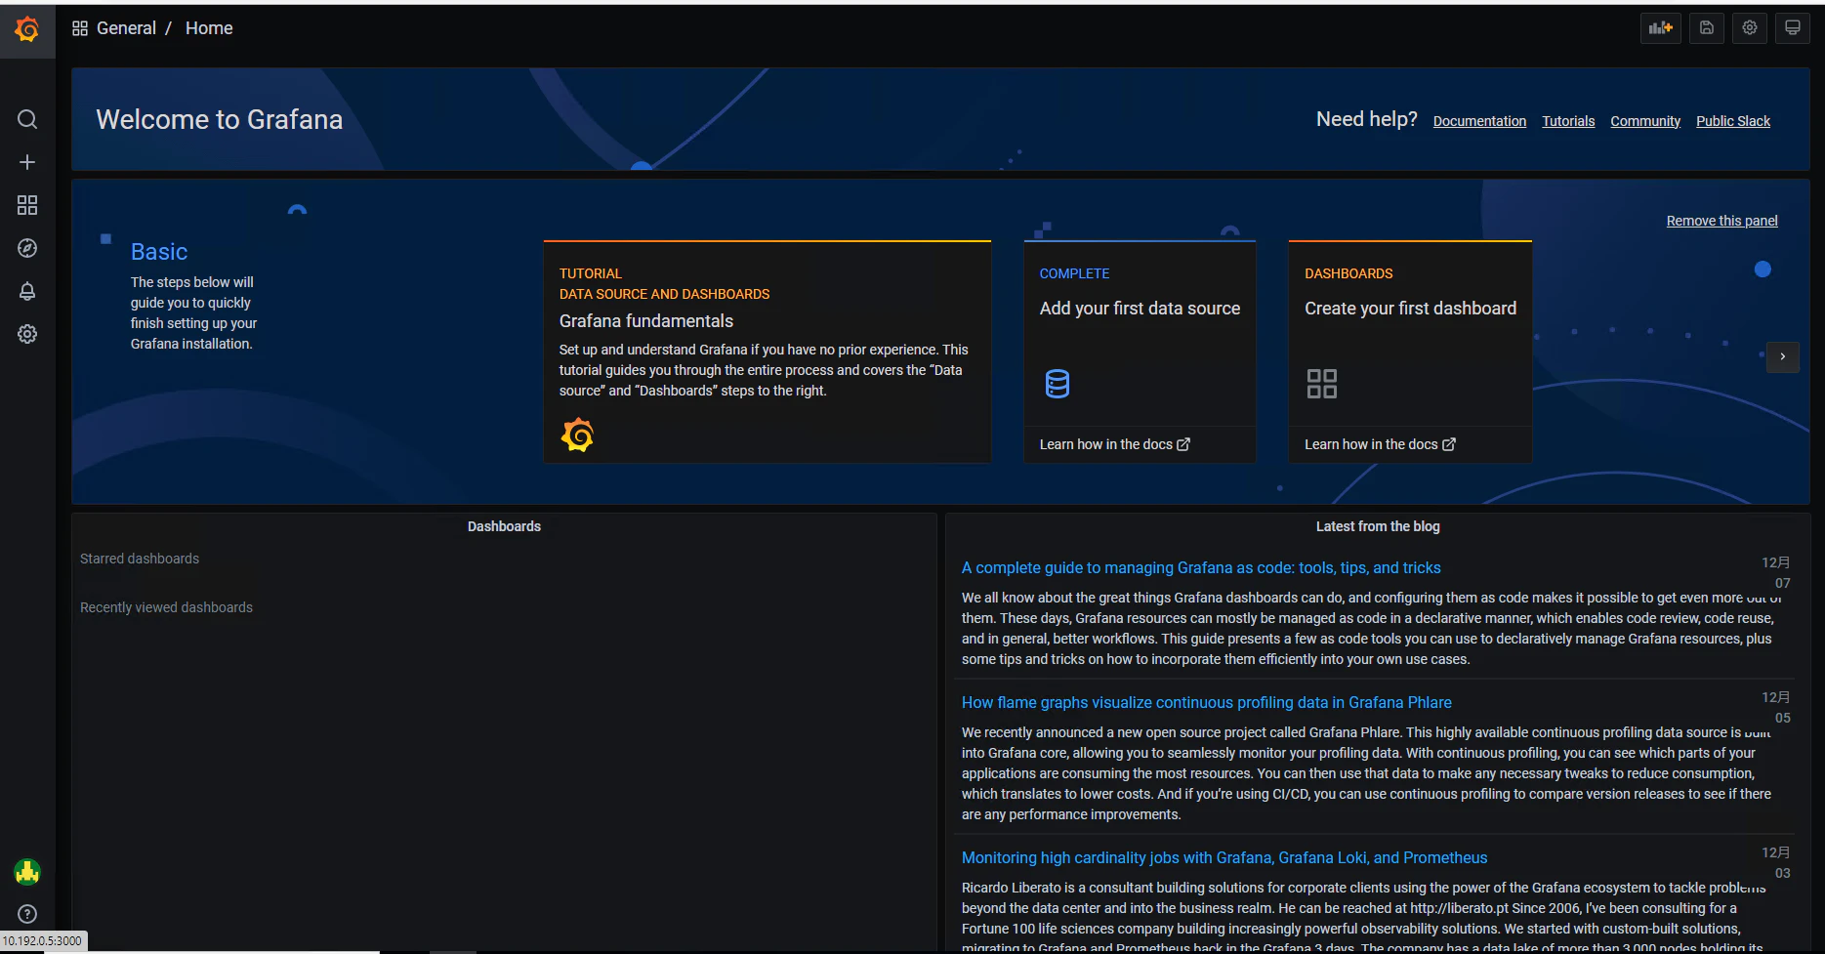Open the Configuration gear in sidebar

27,334
